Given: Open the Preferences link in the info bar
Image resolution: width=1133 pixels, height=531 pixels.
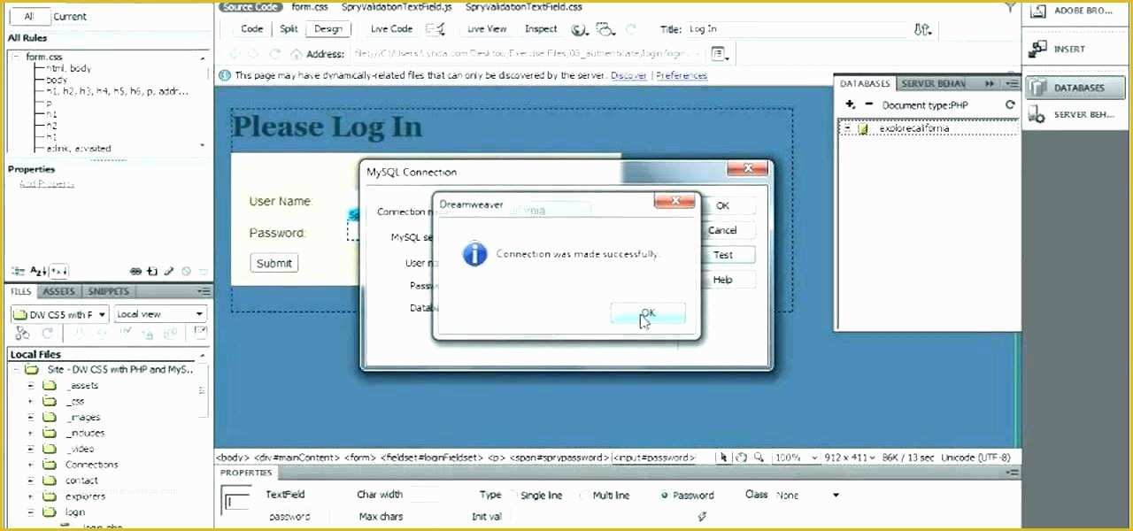Looking at the screenshot, I should [x=682, y=75].
